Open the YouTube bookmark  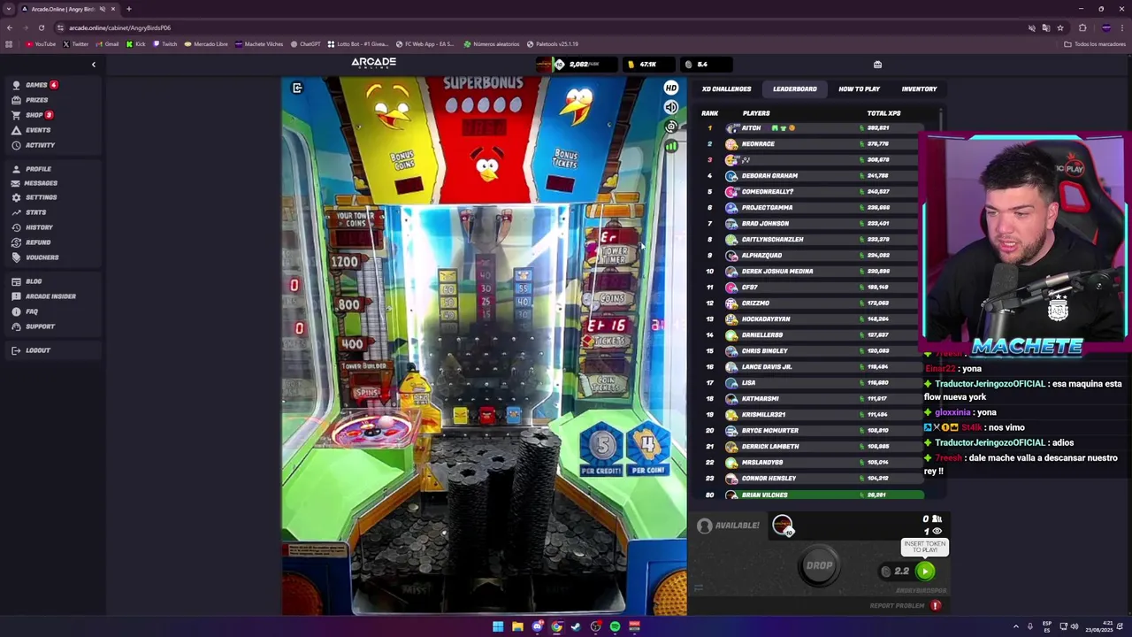(41, 43)
